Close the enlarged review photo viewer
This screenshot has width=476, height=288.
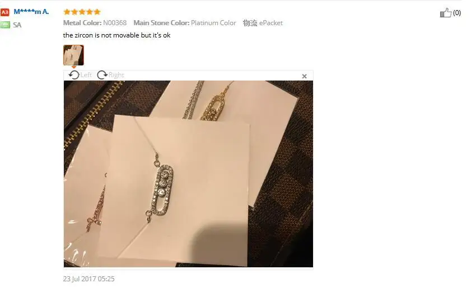point(304,76)
